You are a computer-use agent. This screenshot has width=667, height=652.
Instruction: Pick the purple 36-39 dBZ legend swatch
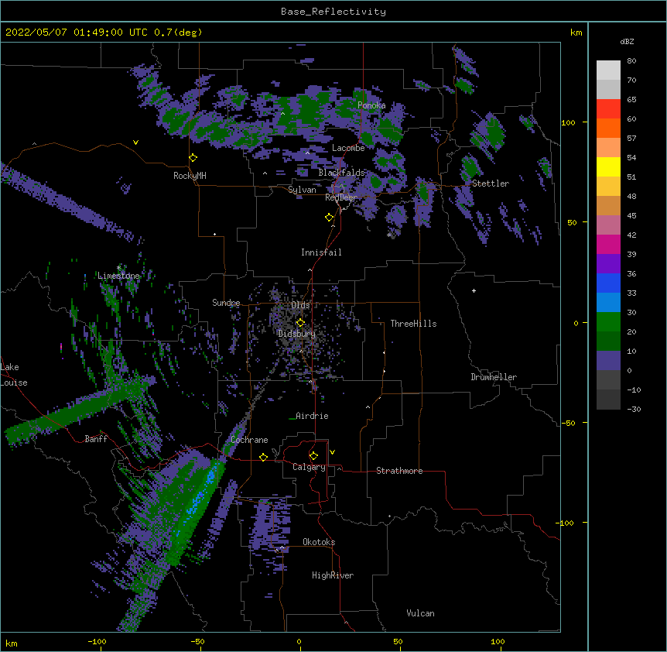(608, 264)
